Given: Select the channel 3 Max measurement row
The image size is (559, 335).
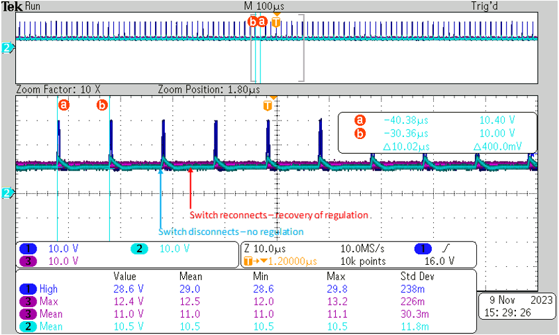Looking at the screenshot, I should 46,301.
